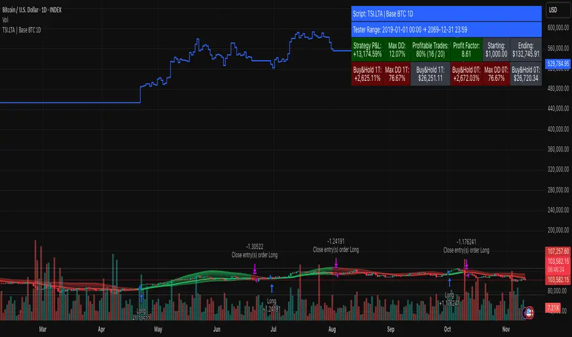Click the Jul label on time axis
Image resolution: width=572 pixels, height=337 pixels.
273,330
